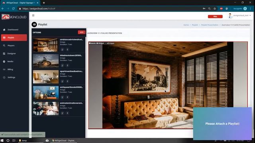
Task: Click the Players sidebar icon
Action: tap(4, 46)
